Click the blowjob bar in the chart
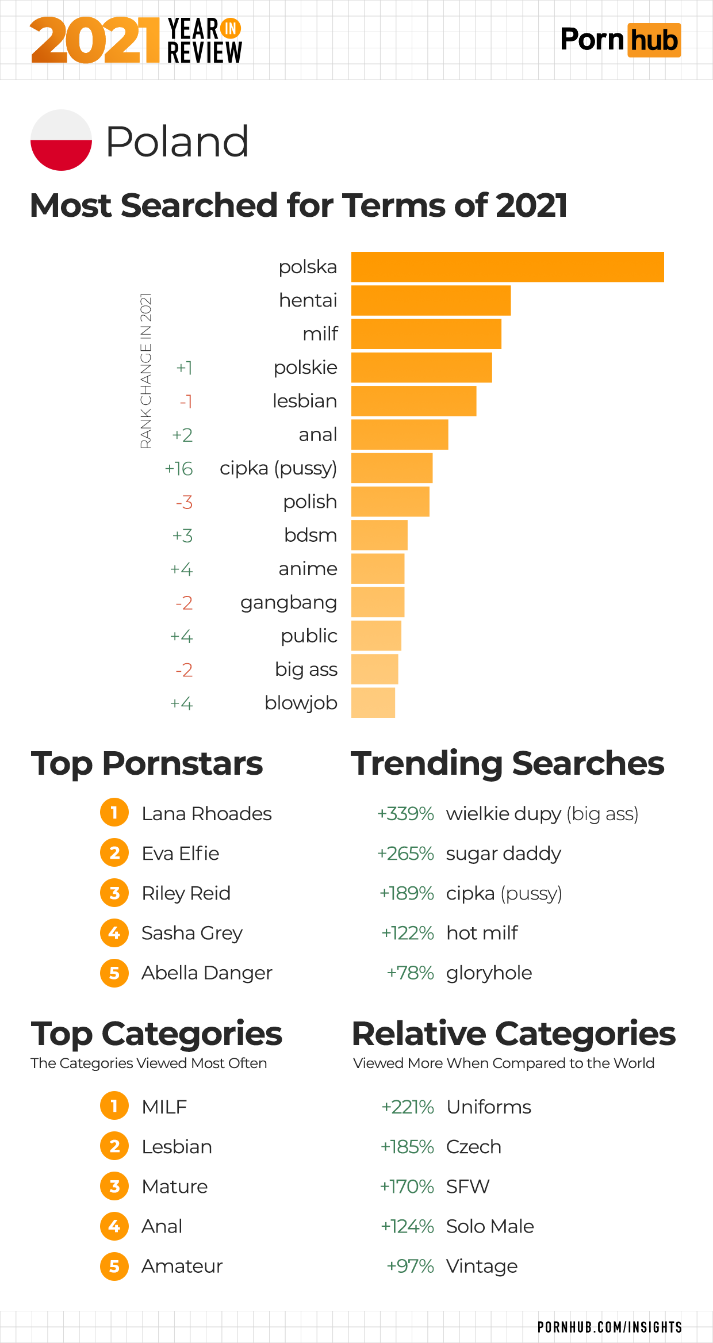This screenshot has width=713, height=1343. (373, 703)
